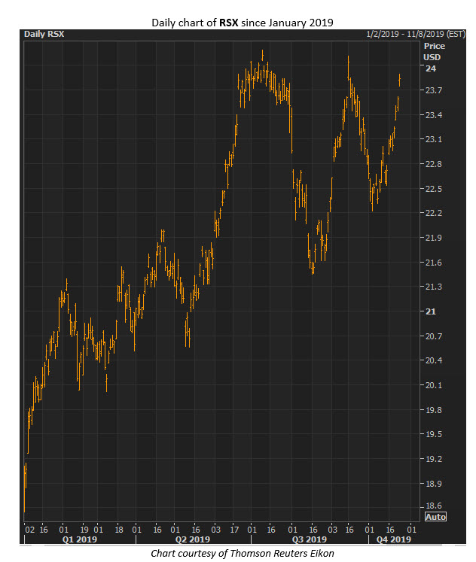This screenshot has width=476, height=562.
Task: Click the 'Q4 2019' quarter label
Action: [x=393, y=539]
